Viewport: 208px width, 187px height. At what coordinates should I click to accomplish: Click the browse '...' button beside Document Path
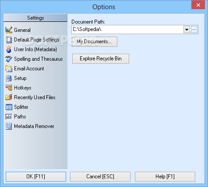(194, 30)
